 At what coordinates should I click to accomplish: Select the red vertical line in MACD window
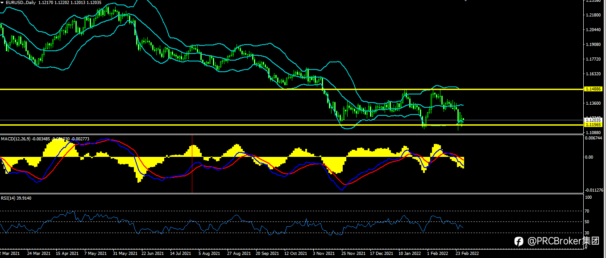pyautogui.click(x=192, y=164)
